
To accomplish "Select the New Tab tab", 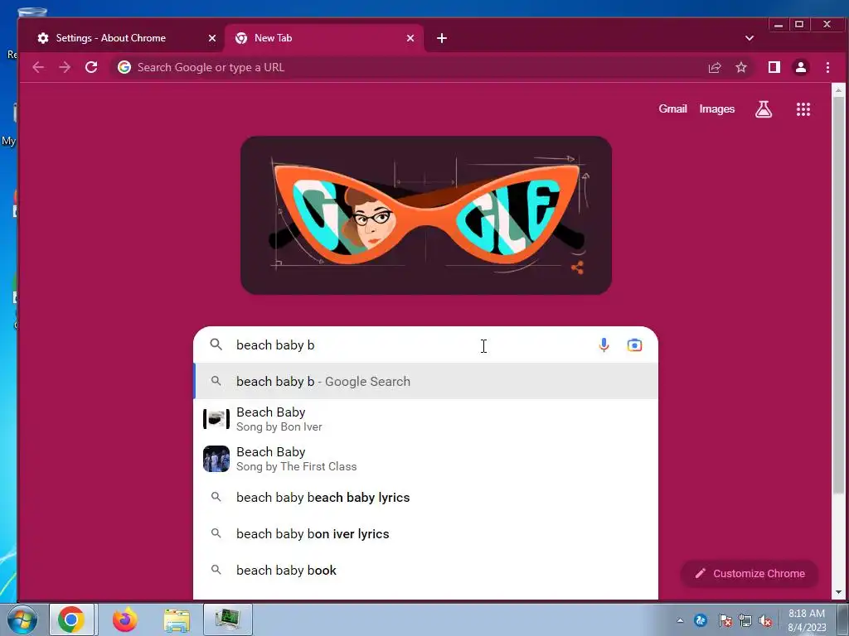I will [274, 38].
